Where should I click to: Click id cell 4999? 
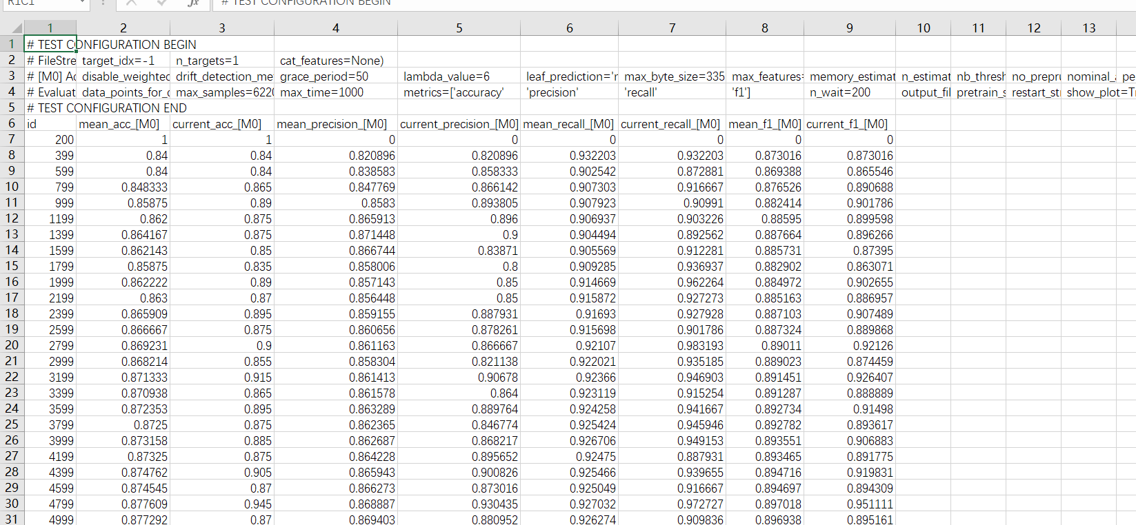pyautogui.click(x=50, y=519)
